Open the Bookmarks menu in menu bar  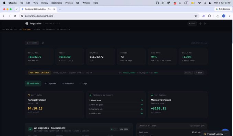57,3
